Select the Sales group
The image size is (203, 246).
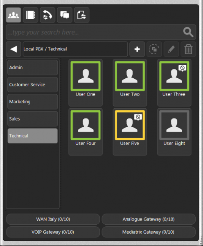tap(33, 119)
